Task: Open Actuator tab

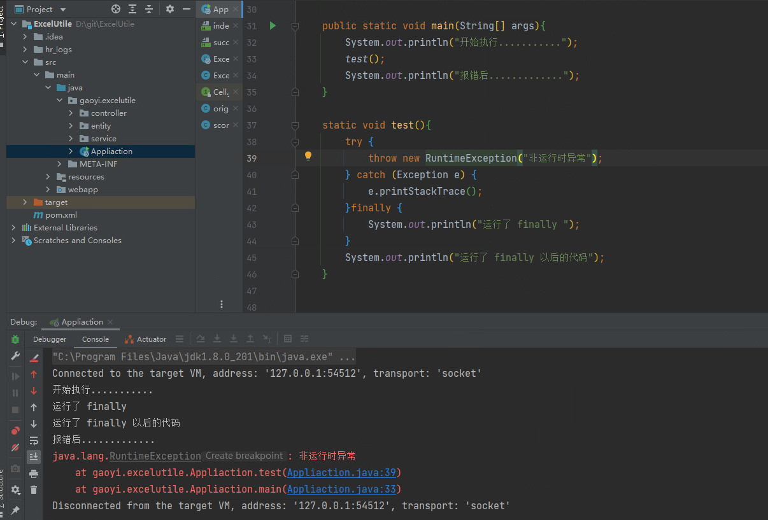Action: coord(146,339)
